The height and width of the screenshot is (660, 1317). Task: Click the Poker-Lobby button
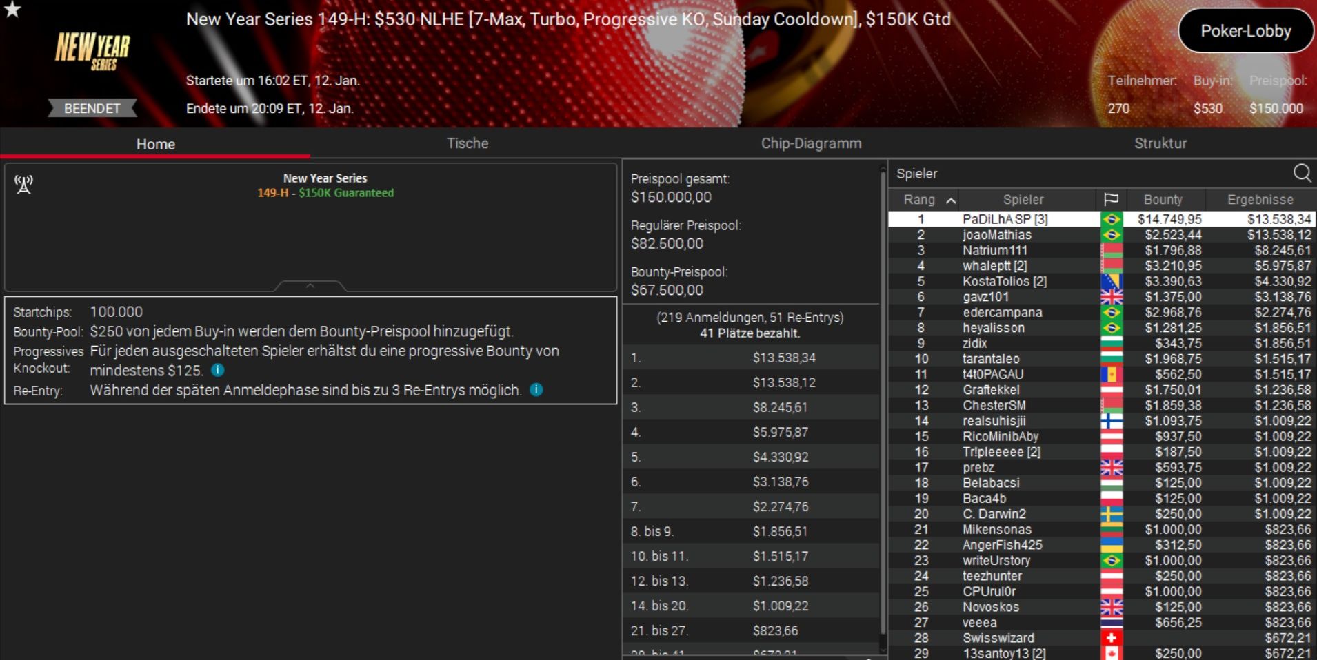[x=1246, y=31]
